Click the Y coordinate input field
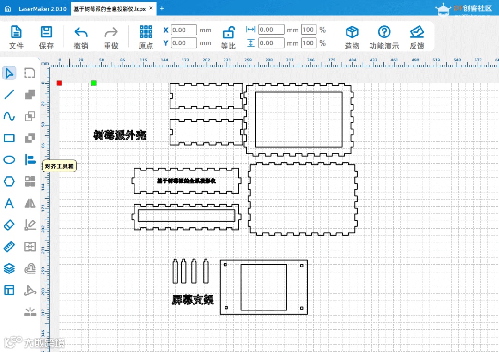This screenshot has width=499, height=352. coord(184,43)
